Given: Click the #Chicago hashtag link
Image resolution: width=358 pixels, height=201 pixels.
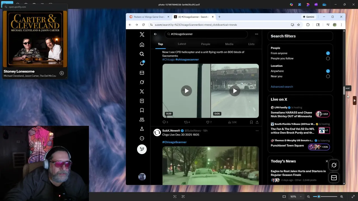Looking at the screenshot, I should (168, 59).
